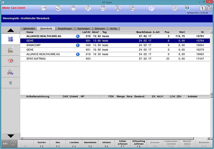Sort by the Wert column header
This screenshot has height=149, width=214.
click(178, 32)
